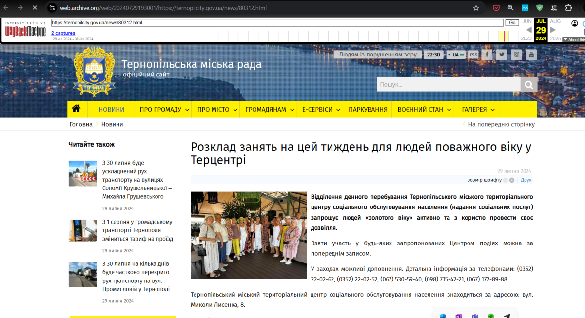Expand the ПРО ГРОМАДУ menu
585x318 pixels.
tap(164, 110)
